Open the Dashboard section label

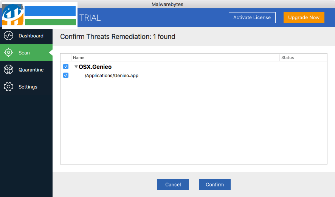(31, 36)
